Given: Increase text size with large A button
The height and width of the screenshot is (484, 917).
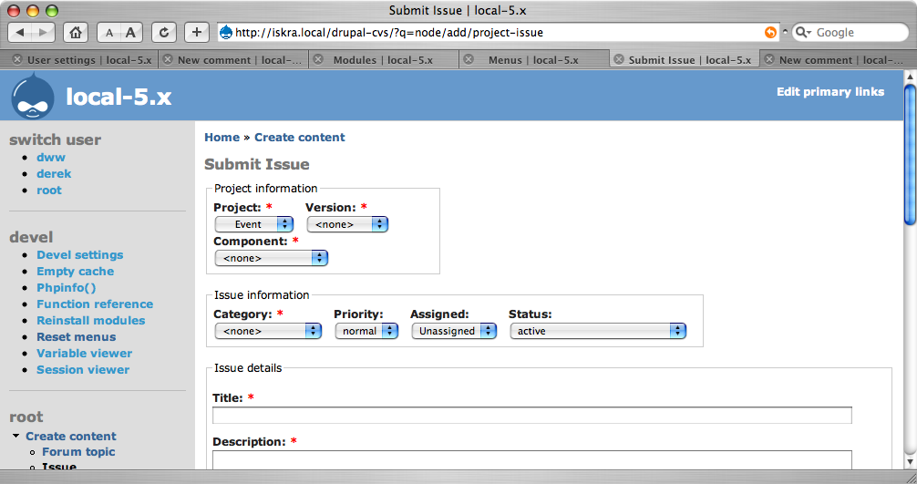Looking at the screenshot, I should click(x=131, y=32).
